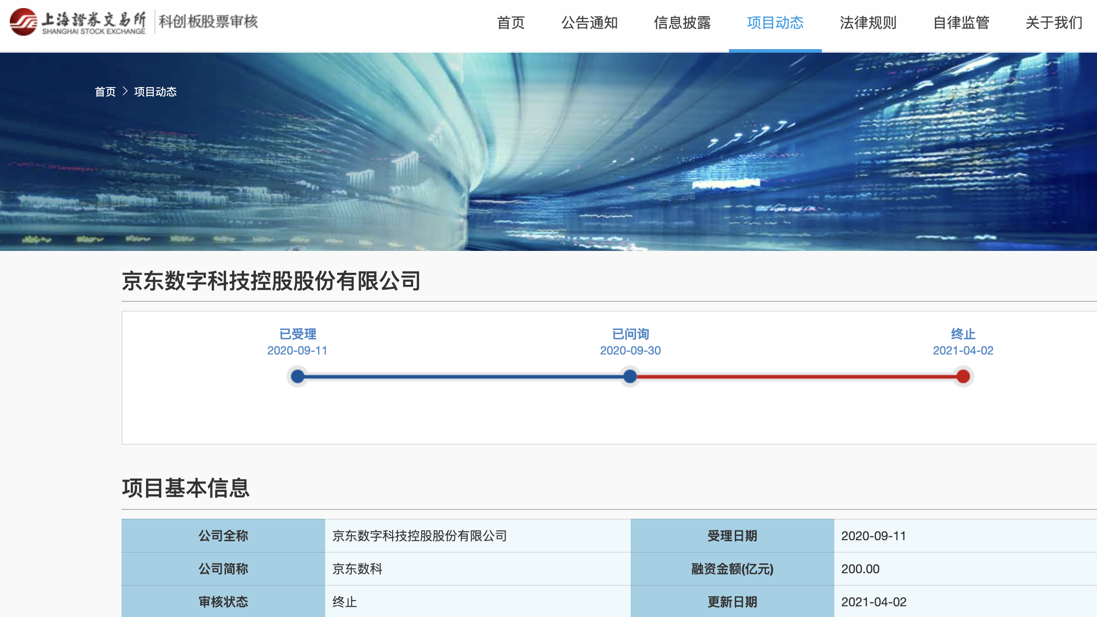Click the 京东数科 company short name cell
Screen dimensions: 1097x617
pos(357,569)
